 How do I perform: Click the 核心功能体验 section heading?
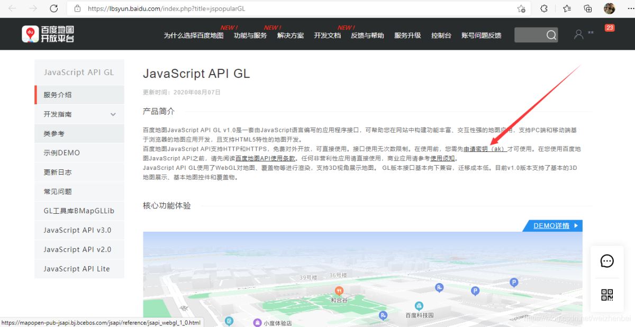coord(167,206)
